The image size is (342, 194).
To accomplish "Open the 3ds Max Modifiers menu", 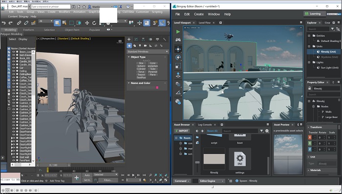I will (x=64, y=12).
